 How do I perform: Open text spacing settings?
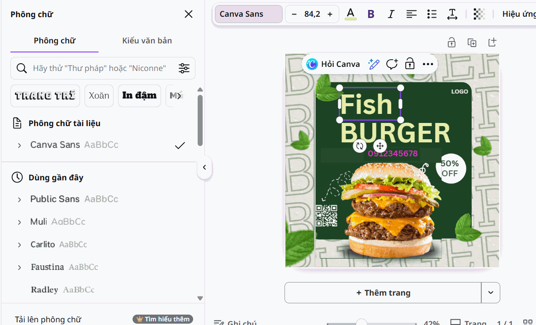coord(452,14)
